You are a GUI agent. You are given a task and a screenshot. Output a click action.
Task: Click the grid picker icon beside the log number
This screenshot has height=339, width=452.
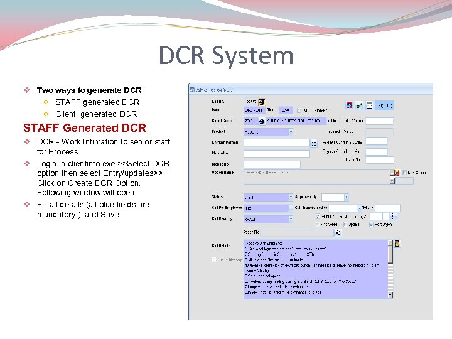(394, 216)
